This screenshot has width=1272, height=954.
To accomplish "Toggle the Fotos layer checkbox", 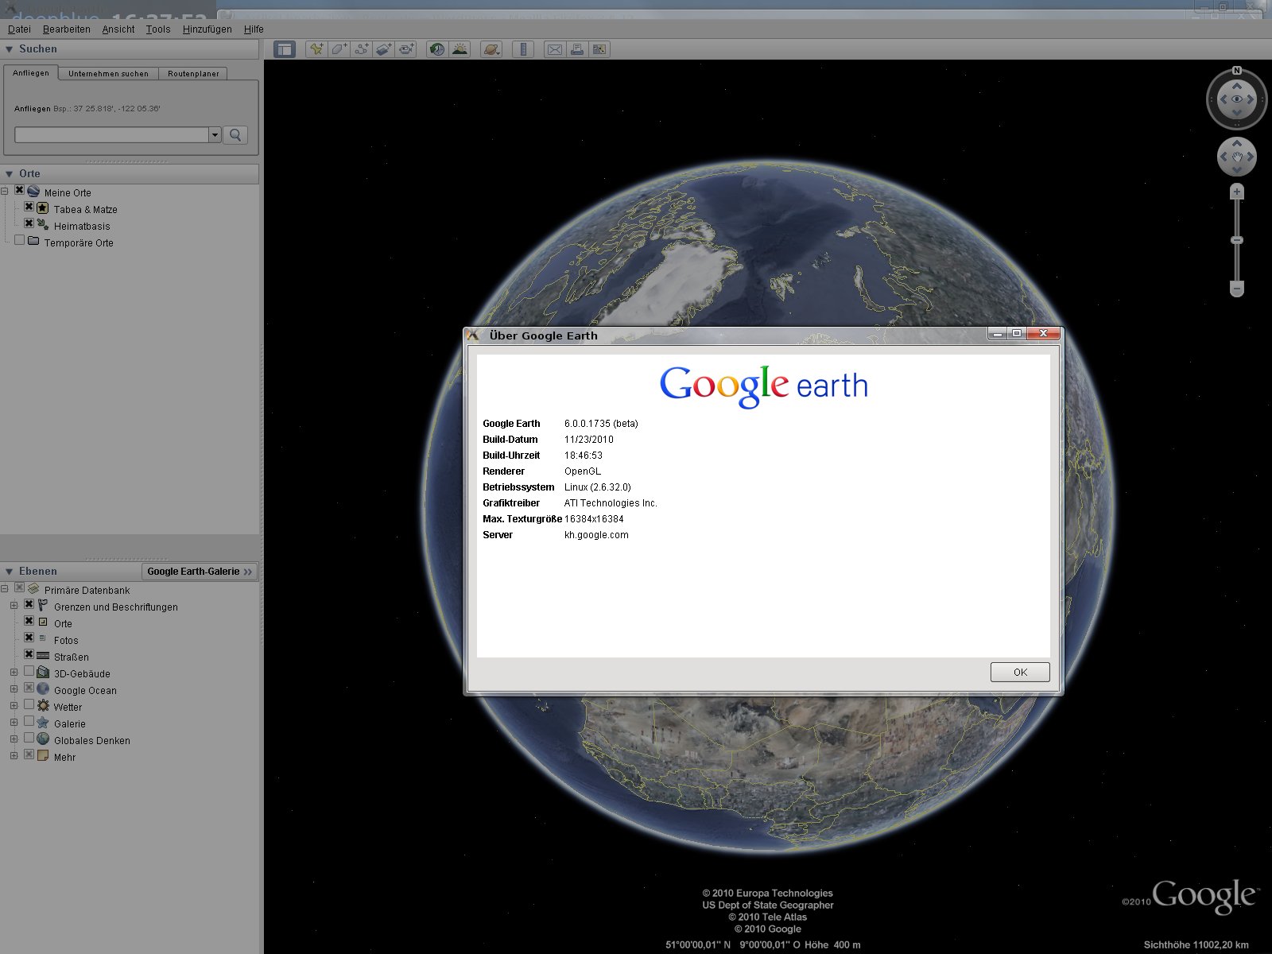I will point(29,638).
